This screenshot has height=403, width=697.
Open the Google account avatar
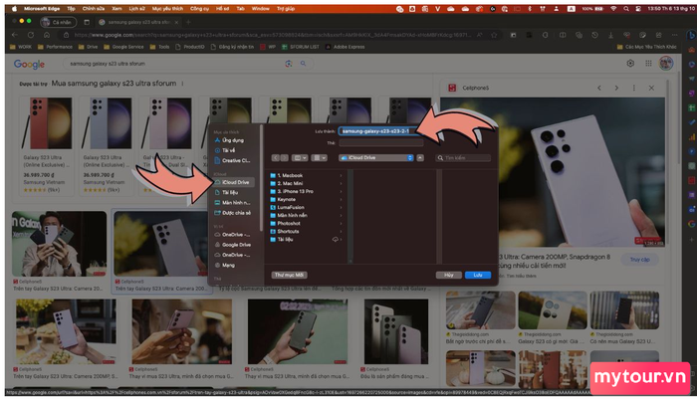pyautogui.click(x=666, y=64)
